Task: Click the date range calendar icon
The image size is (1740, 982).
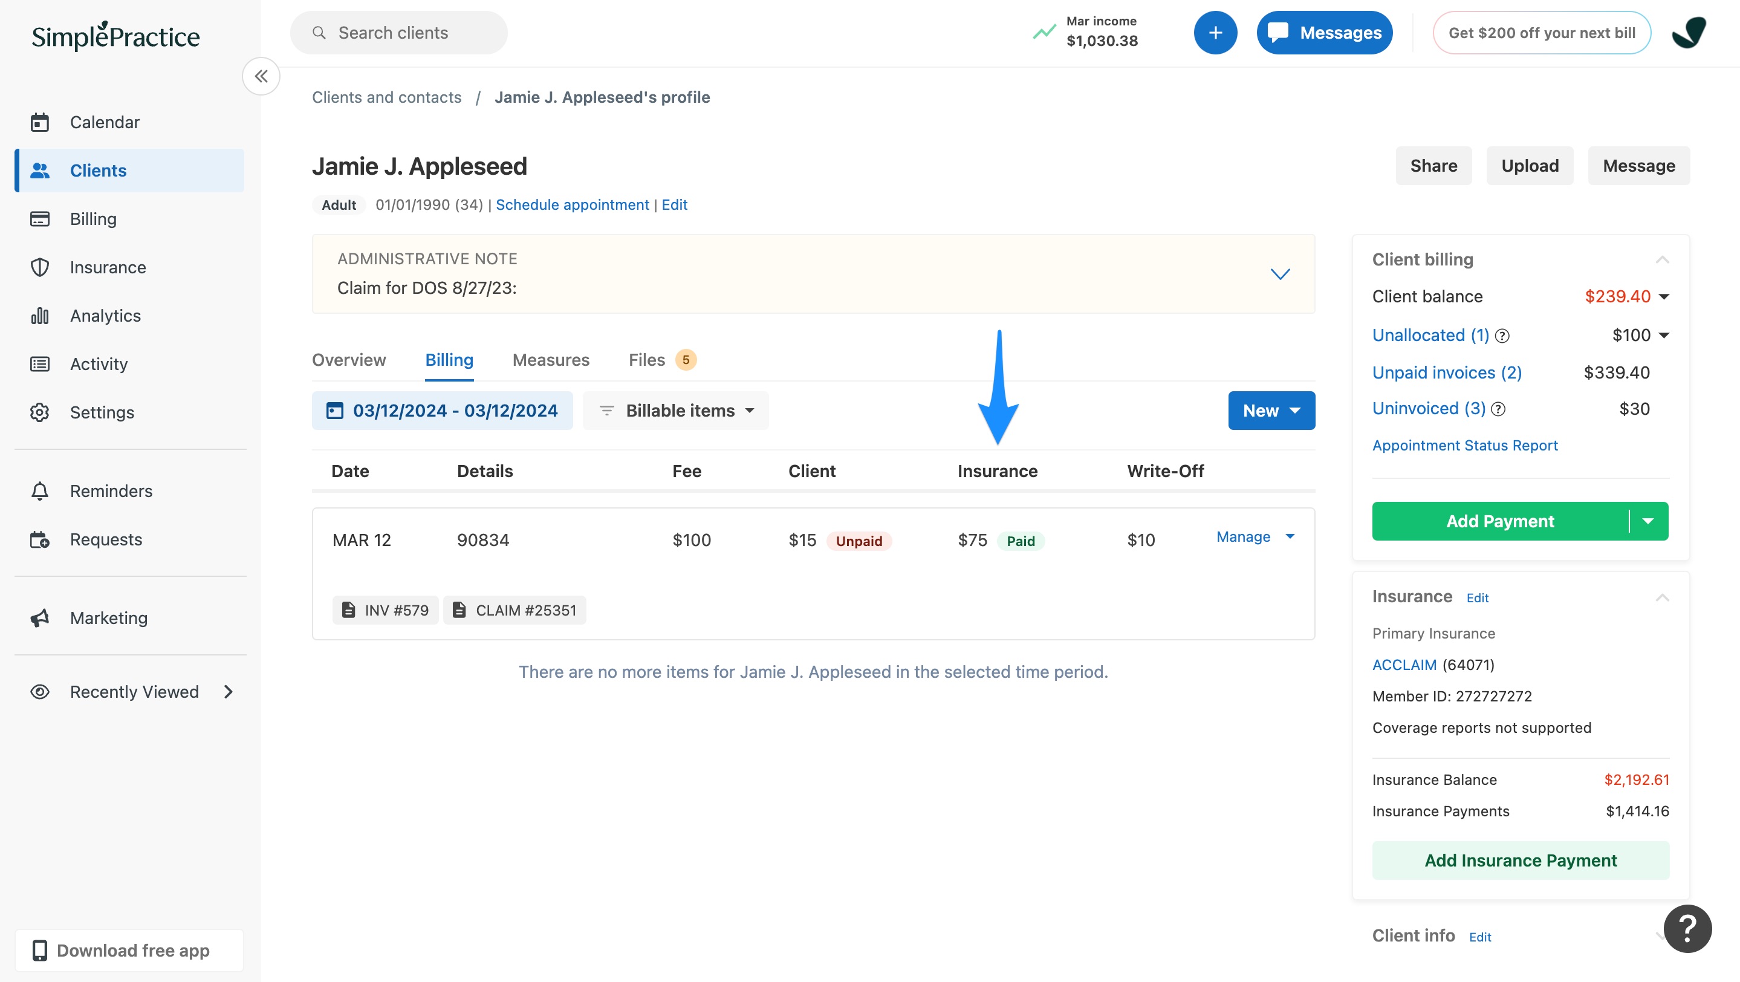Action: [334, 411]
